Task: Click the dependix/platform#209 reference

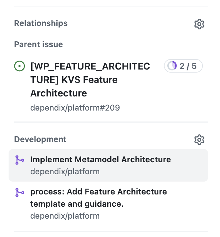Action: pos(75,108)
